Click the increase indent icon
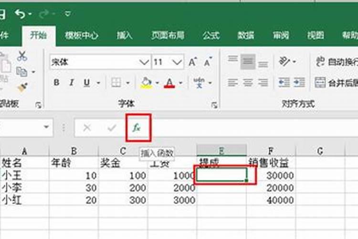The height and width of the screenshot is (239, 358). [299, 83]
